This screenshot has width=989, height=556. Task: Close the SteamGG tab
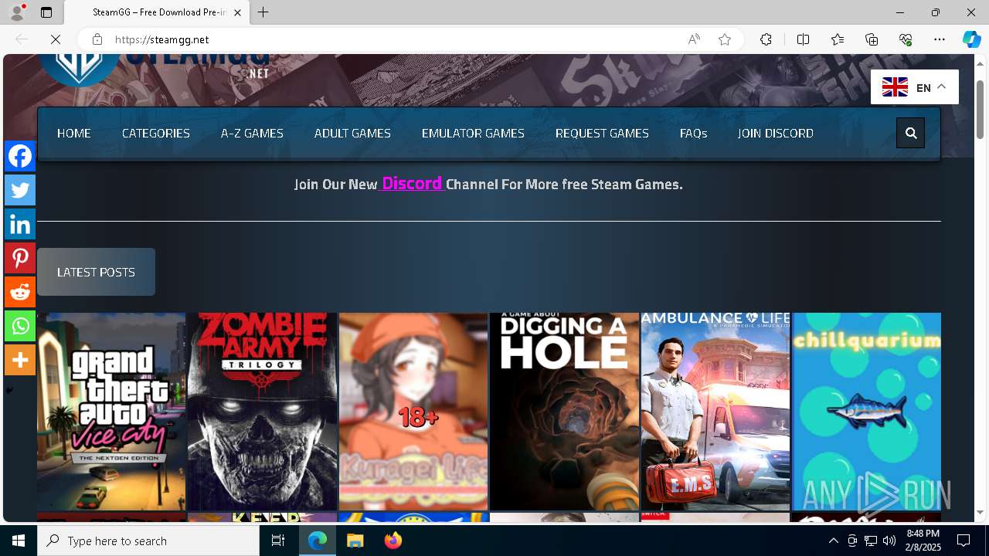coord(237,12)
